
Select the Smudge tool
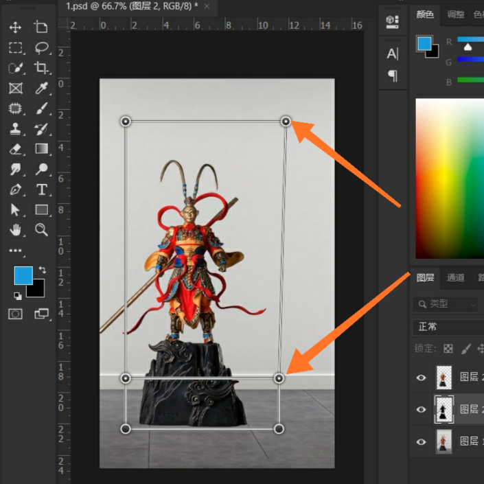(x=15, y=169)
